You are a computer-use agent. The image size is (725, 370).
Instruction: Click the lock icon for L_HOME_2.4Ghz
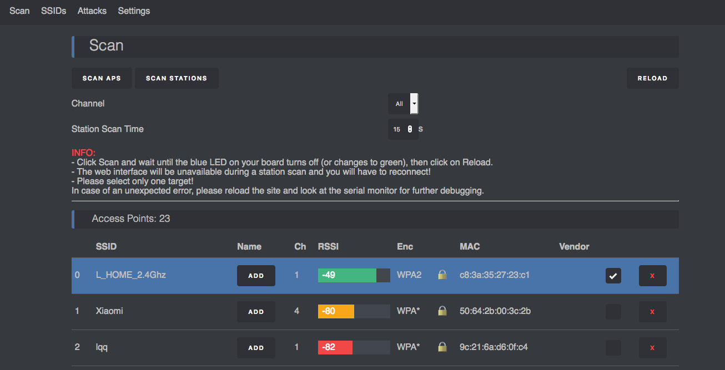tap(442, 275)
